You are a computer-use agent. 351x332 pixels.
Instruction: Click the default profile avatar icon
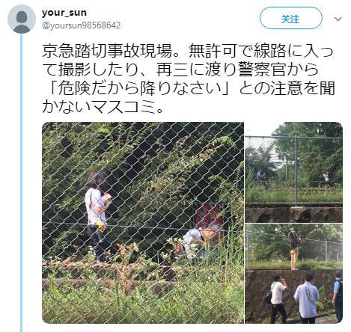pos(22,19)
